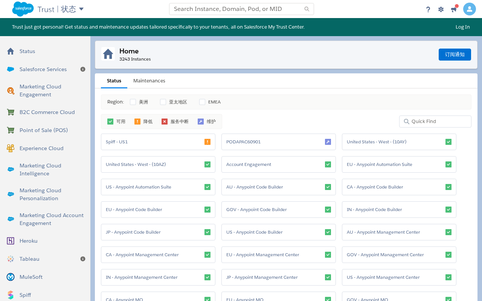Click the Salesforce cloud logo

(x=23, y=9)
